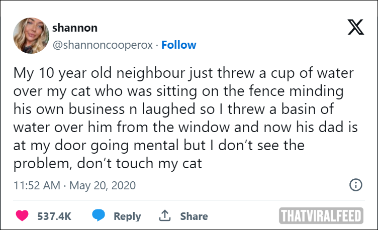
Task: Click the THATVIRALFEED watermark logo
Action: pos(321,215)
